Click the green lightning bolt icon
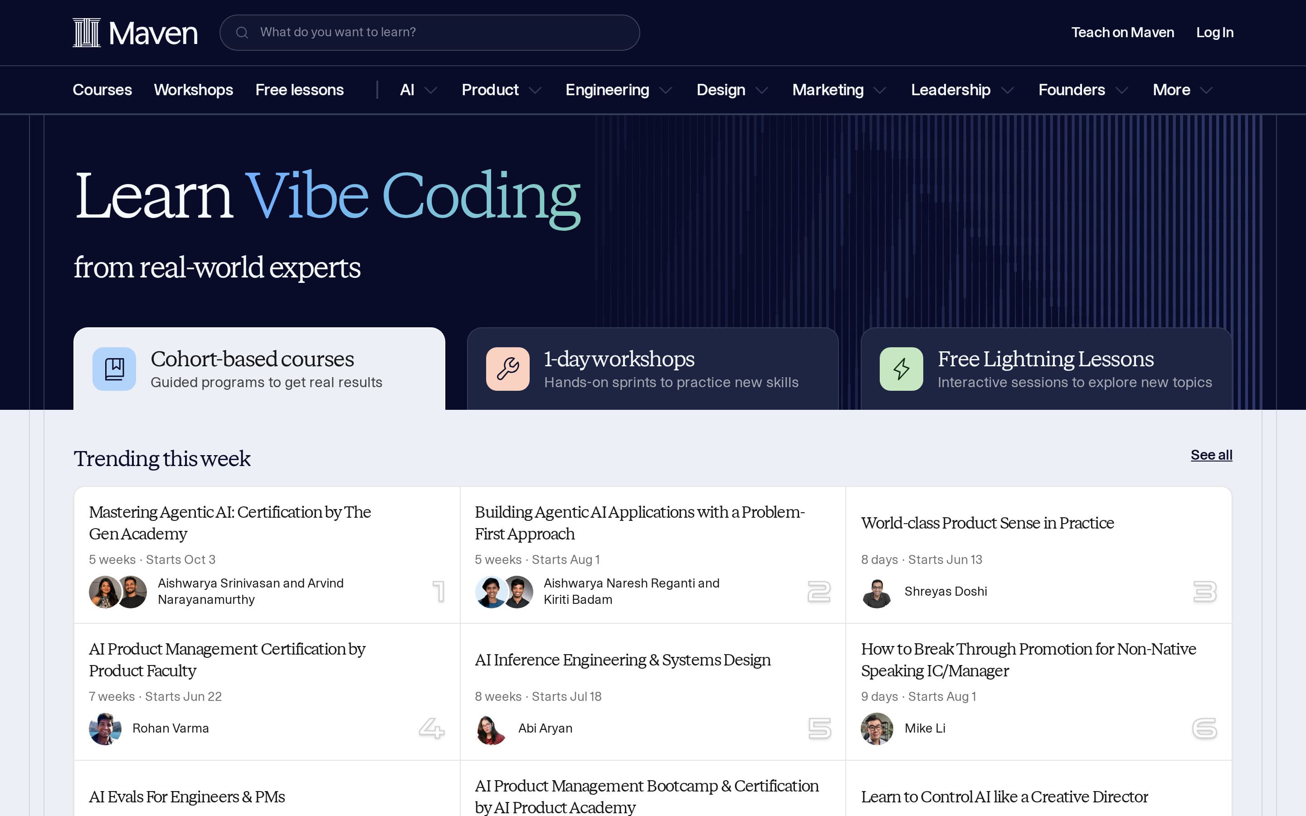The image size is (1306, 816). pyautogui.click(x=901, y=369)
